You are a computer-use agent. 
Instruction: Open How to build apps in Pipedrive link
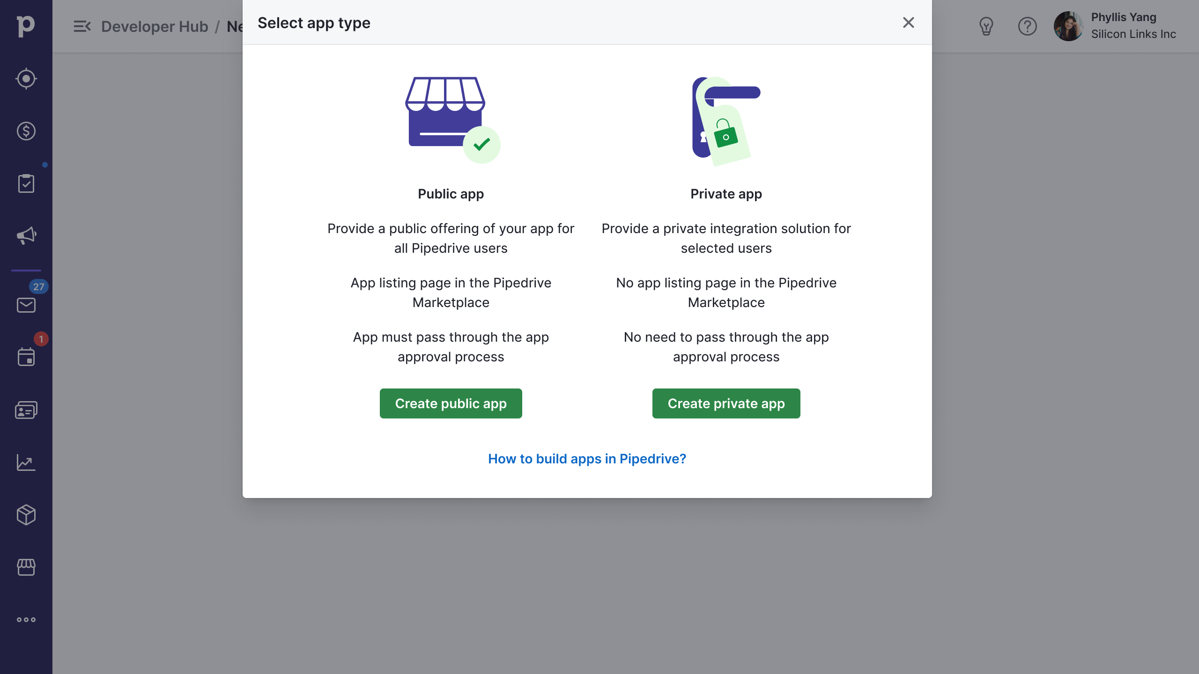pos(587,459)
